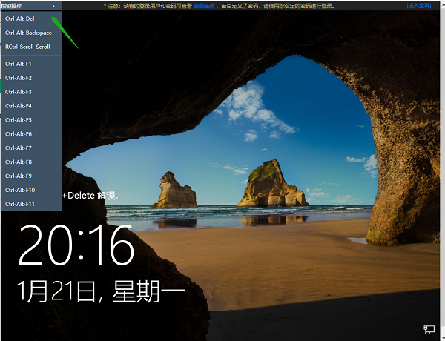Pick Ctrl-Alt-F3 from the list
Image resolution: width=445 pixels, height=341 pixels.
19,92
